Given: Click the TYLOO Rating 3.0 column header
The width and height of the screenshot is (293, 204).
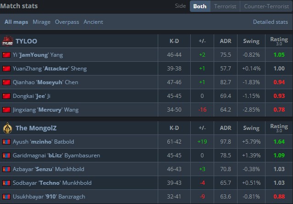Looking at the screenshot, I should coord(279,41).
